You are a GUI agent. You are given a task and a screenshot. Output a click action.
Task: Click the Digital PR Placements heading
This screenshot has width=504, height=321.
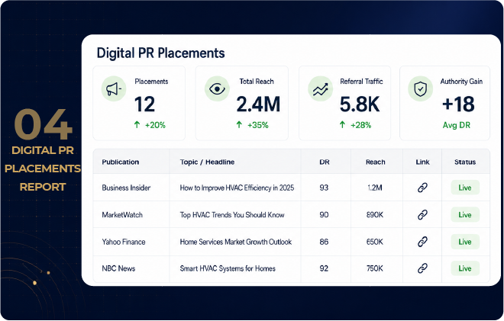(160, 53)
